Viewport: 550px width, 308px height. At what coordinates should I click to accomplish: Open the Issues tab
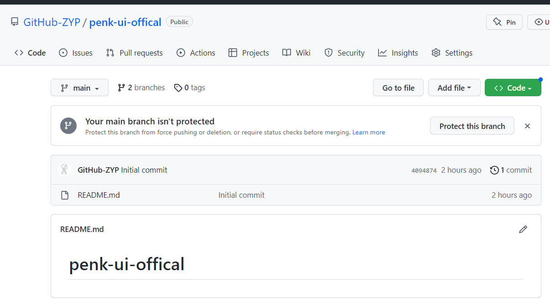(76, 53)
